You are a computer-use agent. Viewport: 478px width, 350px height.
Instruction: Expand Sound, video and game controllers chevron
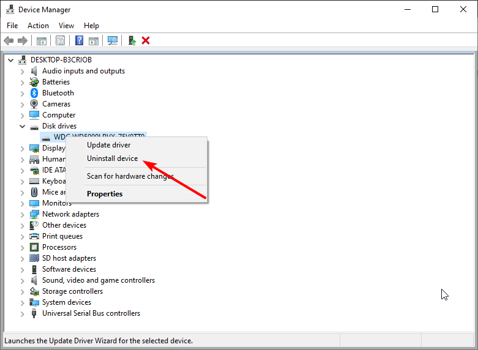22,281
